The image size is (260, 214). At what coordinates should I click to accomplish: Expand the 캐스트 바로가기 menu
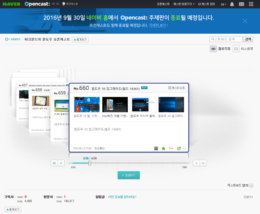click(184, 4)
